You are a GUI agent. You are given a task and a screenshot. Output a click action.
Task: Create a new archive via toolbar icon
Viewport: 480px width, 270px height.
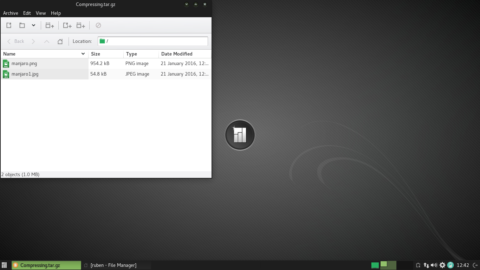click(x=9, y=25)
